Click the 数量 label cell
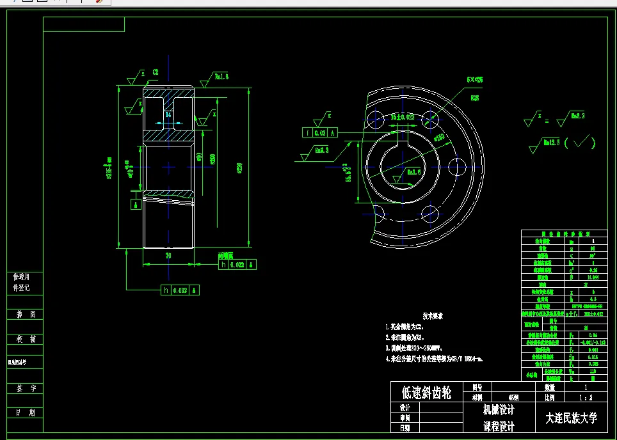 [550, 388]
